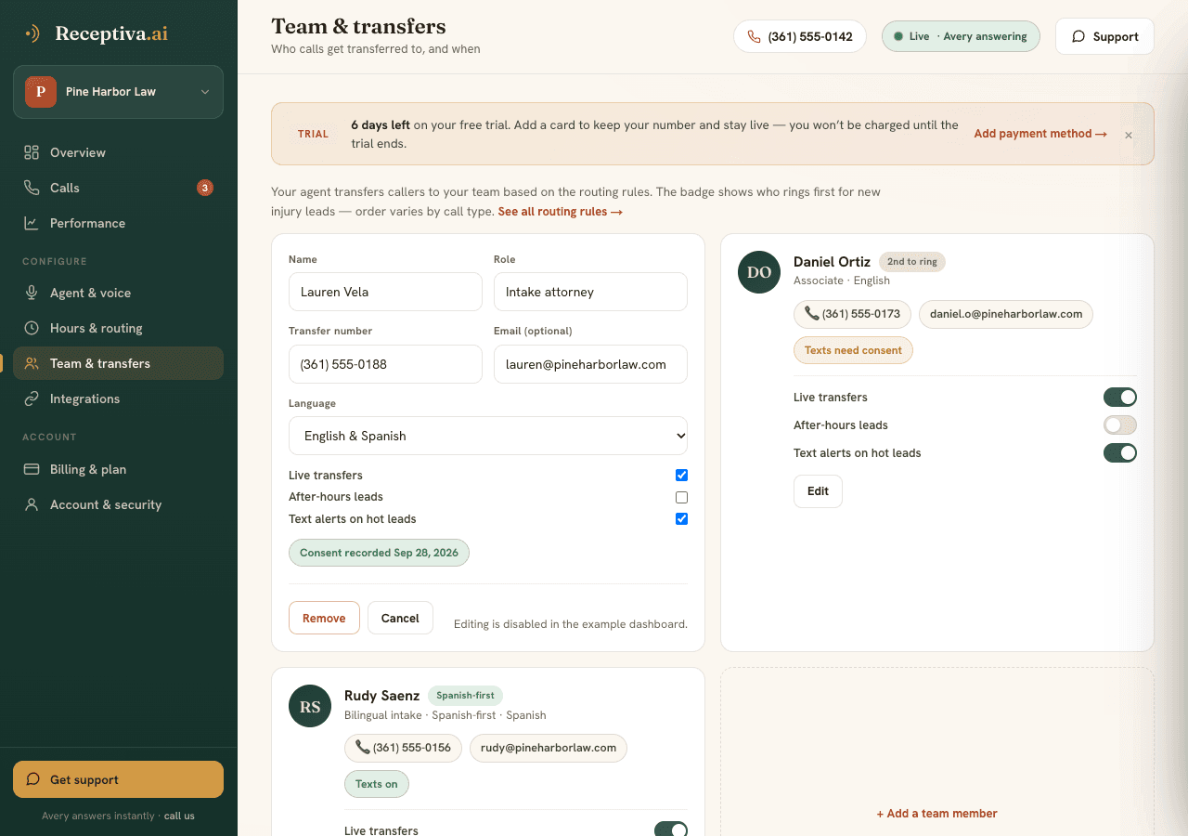Cancel editing Lauren Vela
1188x836 pixels.
(400, 618)
